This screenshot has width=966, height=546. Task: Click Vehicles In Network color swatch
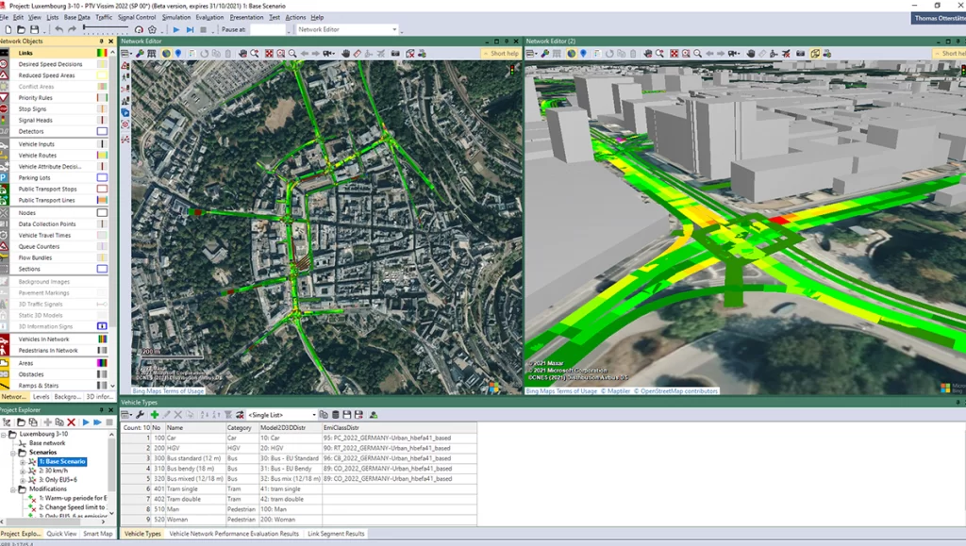pyautogui.click(x=102, y=339)
